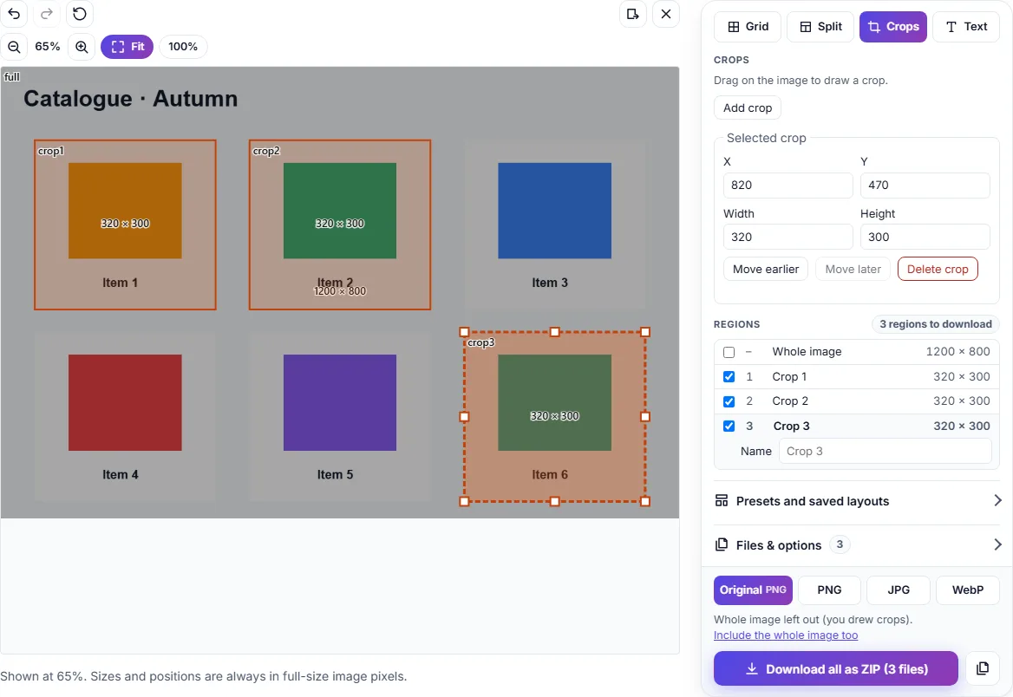Click the zoom in magnifier icon

point(82,47)
